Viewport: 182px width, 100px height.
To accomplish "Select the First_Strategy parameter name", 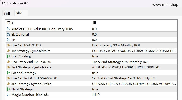I will pyautogui.click(x=21, y=56).
